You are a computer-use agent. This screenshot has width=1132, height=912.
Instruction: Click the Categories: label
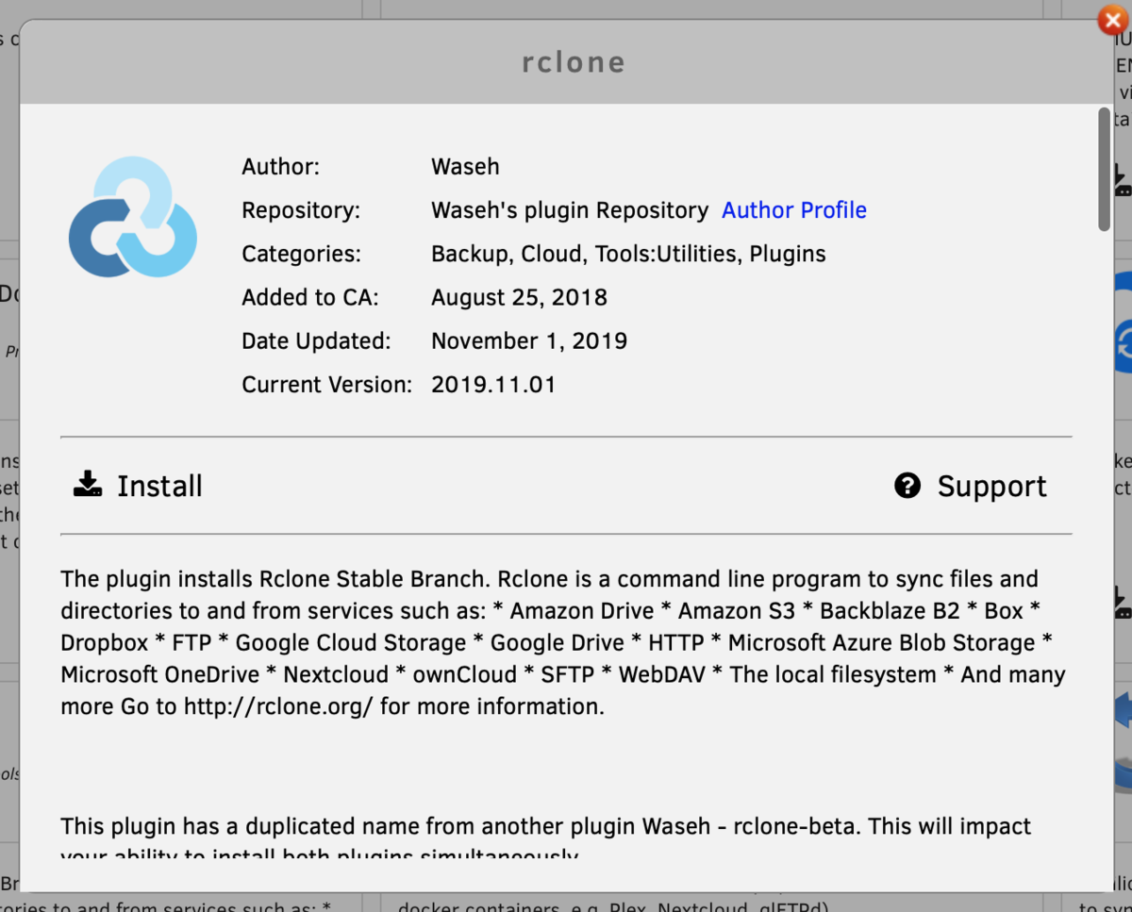click(x=301, y=254)
